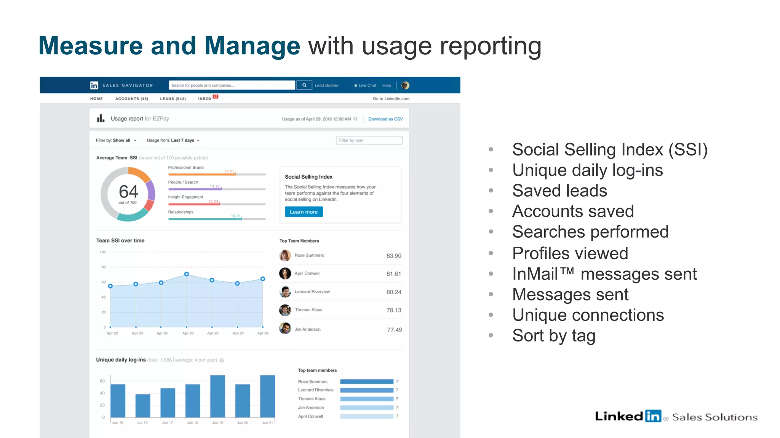Screen dimensions: 780x438
Task: Click the search for people and companies field
Action: (x=232, y=86)
